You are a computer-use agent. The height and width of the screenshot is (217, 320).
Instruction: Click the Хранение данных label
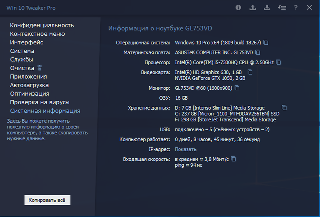[x=149, y=108]
